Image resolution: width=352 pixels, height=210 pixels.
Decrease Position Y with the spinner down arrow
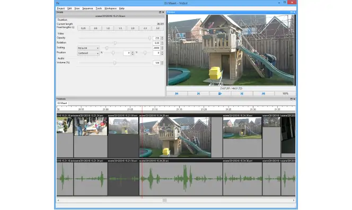pos(162,54)
